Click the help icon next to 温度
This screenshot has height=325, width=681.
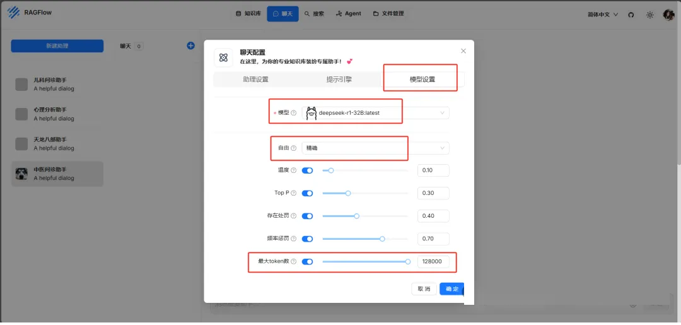pos(294,170)
